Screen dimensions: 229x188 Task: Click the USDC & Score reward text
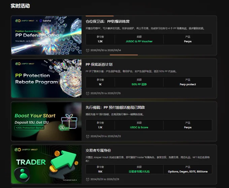[139, 127]
